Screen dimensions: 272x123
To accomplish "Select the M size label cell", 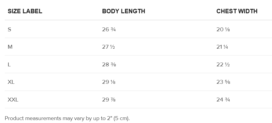I will pyautogui.click(x=10, y=47).
